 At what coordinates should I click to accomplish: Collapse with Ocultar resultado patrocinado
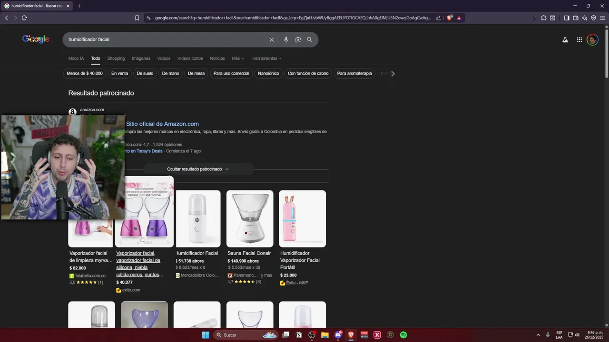coord(198,169)
